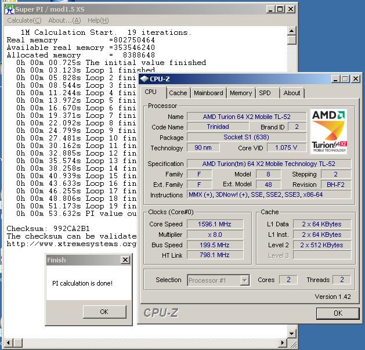Click the Technology value 90 nm
This screenshot has width=365, height=350.
[x=203, y=147]
